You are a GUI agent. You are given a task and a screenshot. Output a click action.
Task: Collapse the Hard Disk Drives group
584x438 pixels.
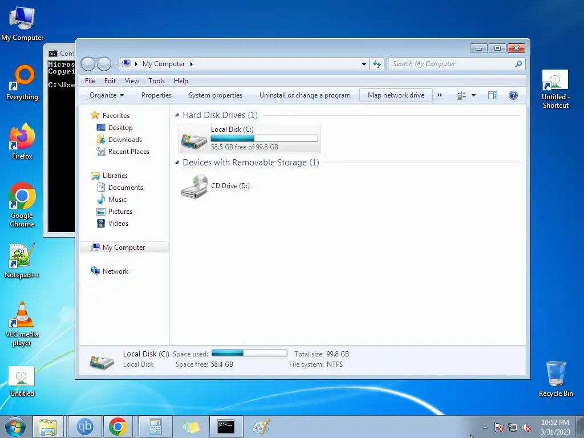point(177,115)
